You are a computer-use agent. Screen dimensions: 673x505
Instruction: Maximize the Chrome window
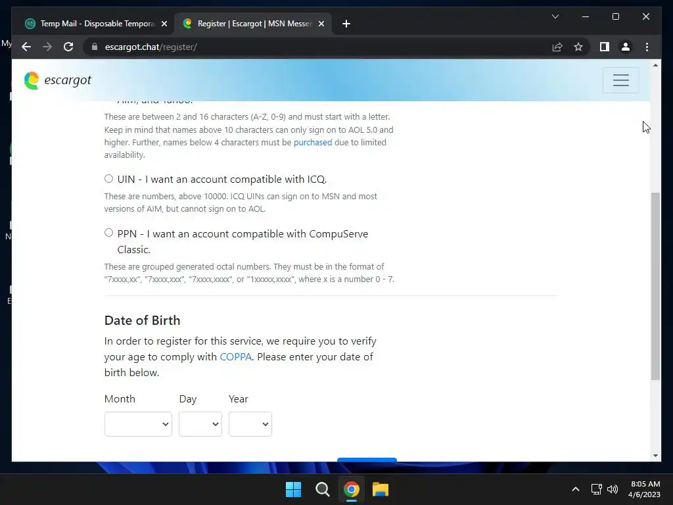coord(615,16)
